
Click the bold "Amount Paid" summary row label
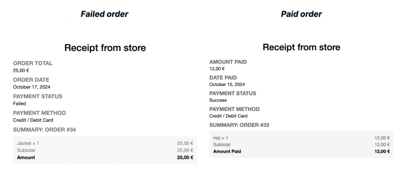tap(227, 152)
